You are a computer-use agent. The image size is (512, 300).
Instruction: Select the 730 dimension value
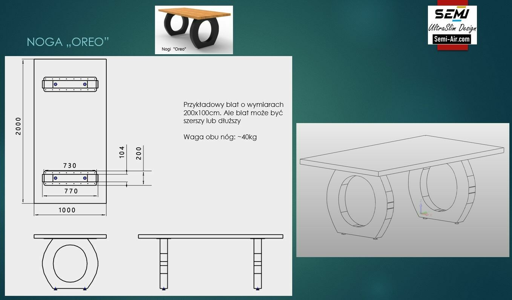click(x=69, y=165)
